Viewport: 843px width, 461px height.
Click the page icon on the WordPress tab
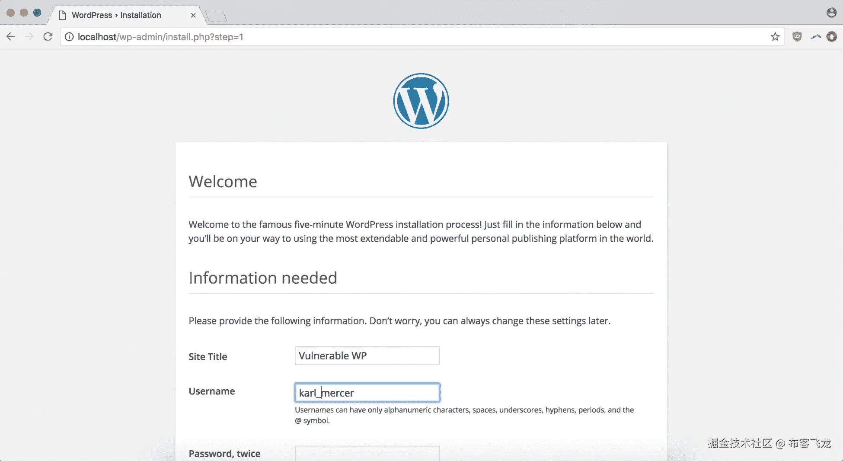click(x=62, y=15)
